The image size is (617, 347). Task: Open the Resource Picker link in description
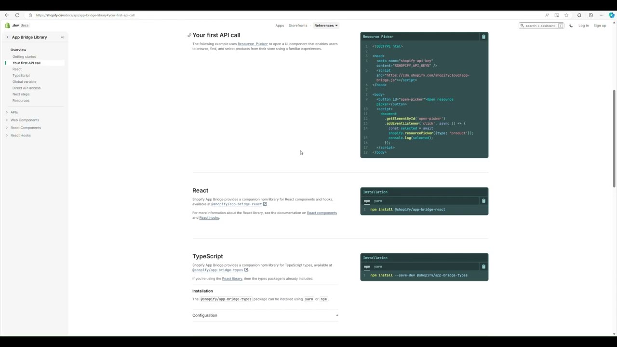[253, 44]
